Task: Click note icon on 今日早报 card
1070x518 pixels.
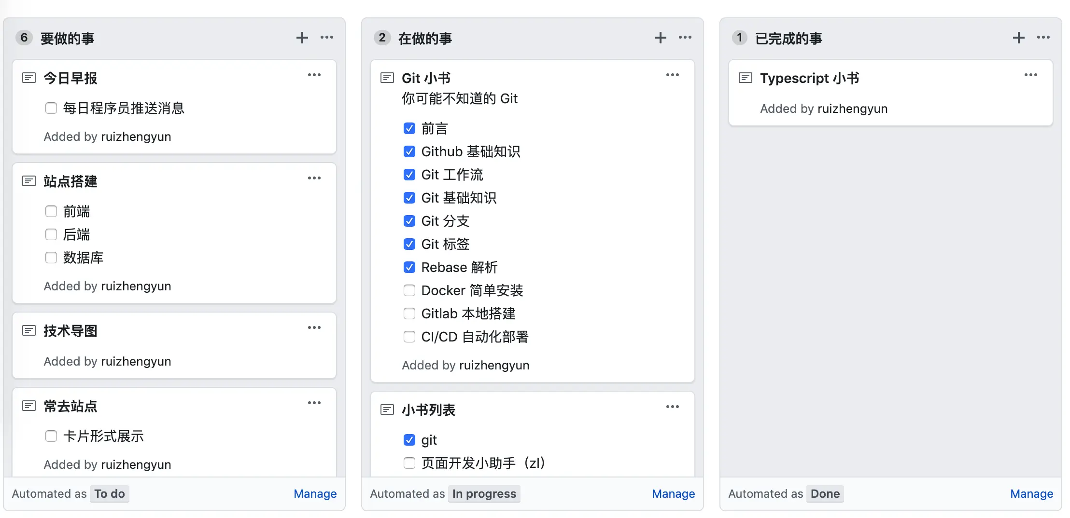Action: 29,78
